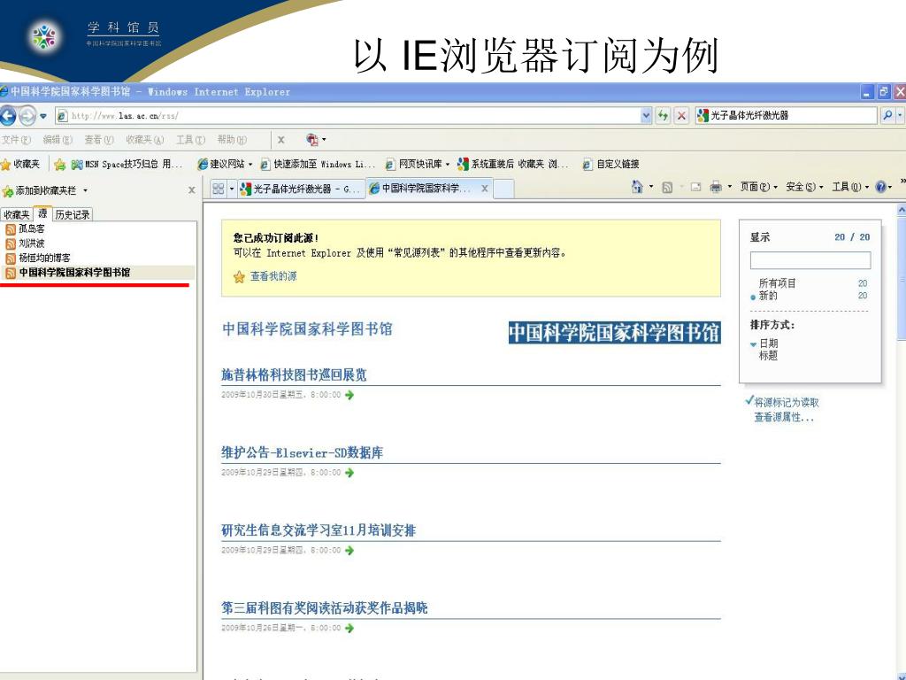Open the 帮助 menu
The height and width of the screenshot is (680, 906).
click(x=232, y=140)
